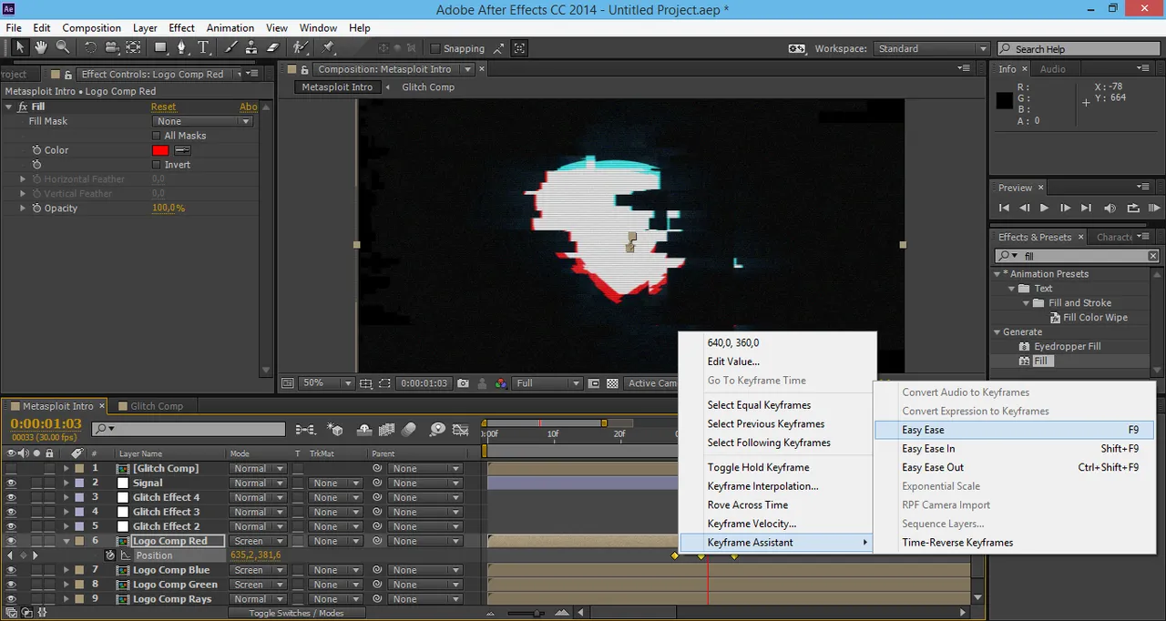Click the timeline current time 0:00:01:03

pos(46,424)
